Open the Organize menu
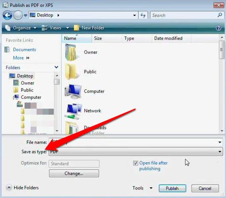Viewport: 226px width, 198px height. tap(21, 28)
